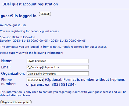Click the Optional phone format hint text
Image resolution: width=129 pixels, height=106 pixels.
(76, 82)
